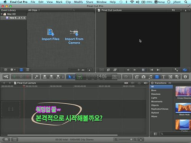191x143 pixels.
Task: Select the arrow Select tool
Action: [x=70, y=77]
